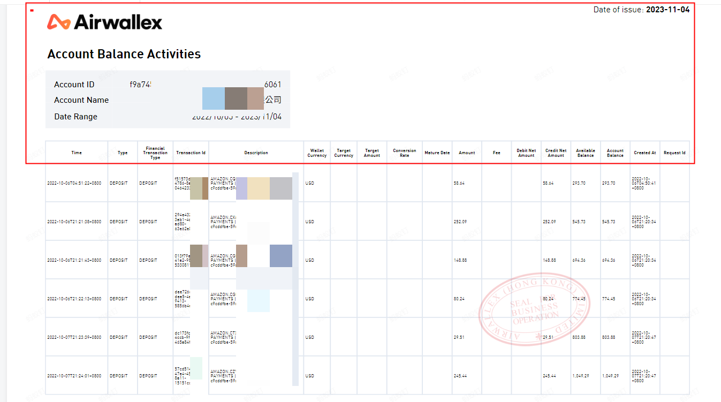Click the Description column header
721x402 pixels.
(256, 153)
